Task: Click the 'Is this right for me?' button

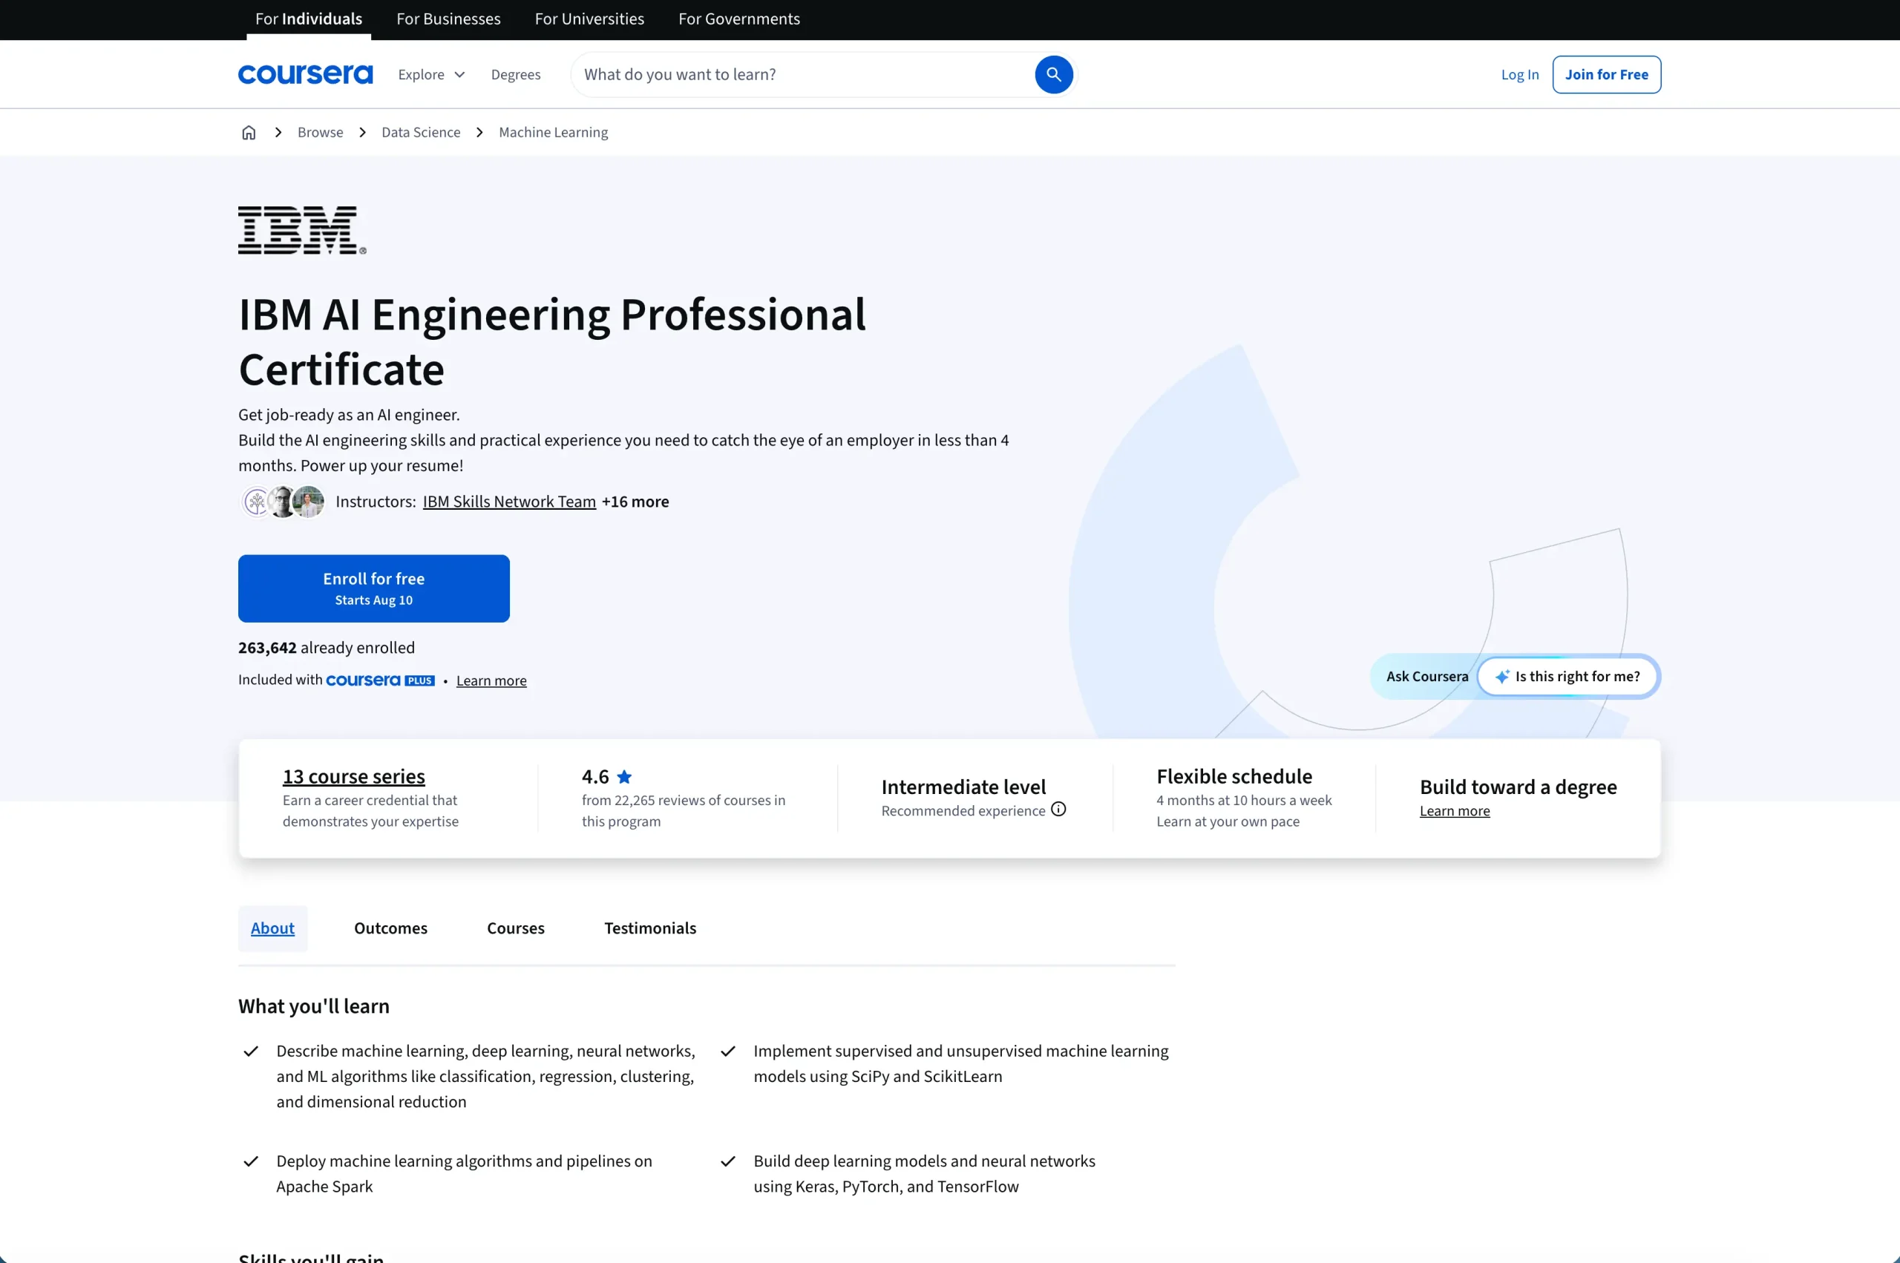Action: [x=1567, y=677]
